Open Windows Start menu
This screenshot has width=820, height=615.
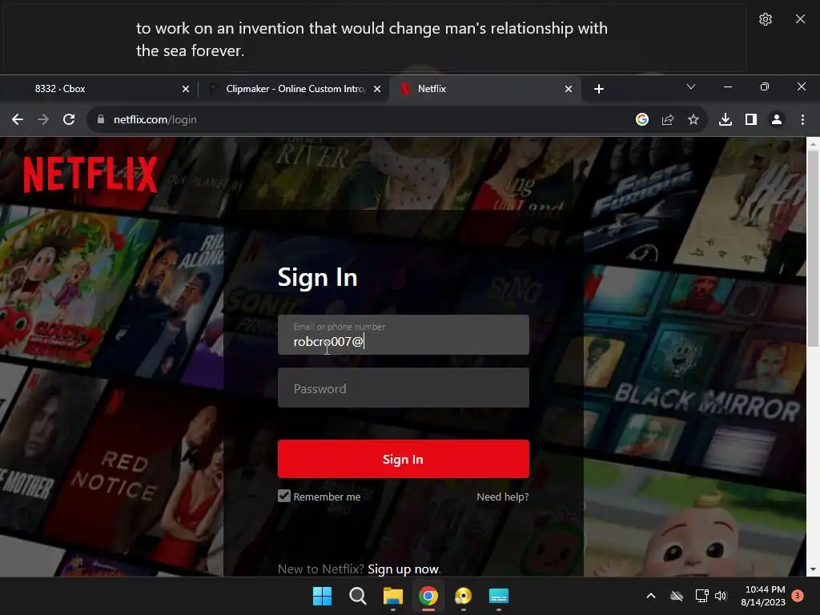[322, 596]
